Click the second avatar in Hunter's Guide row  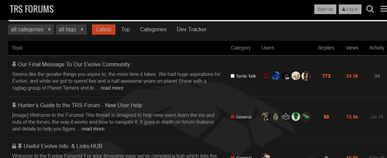coord(276,117)
